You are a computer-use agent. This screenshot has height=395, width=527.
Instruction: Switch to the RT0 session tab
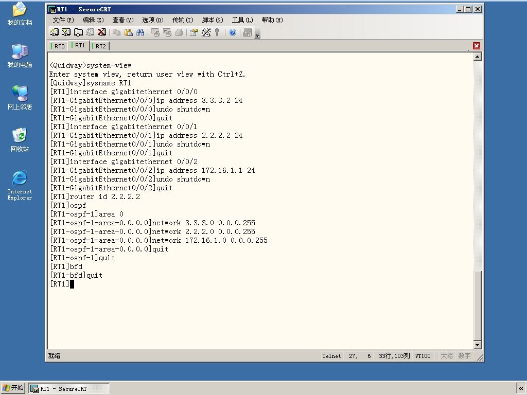pos(59,46)
